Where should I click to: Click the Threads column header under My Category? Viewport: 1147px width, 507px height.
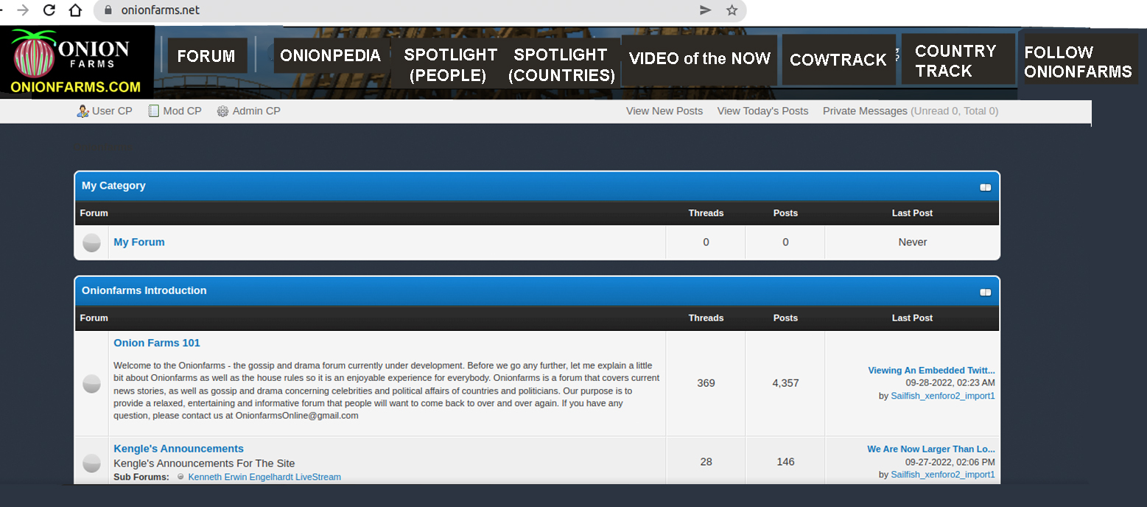(x=706, y=213)
